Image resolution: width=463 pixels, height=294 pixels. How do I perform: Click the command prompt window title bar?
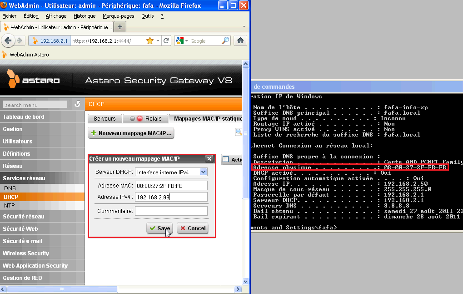357,86
